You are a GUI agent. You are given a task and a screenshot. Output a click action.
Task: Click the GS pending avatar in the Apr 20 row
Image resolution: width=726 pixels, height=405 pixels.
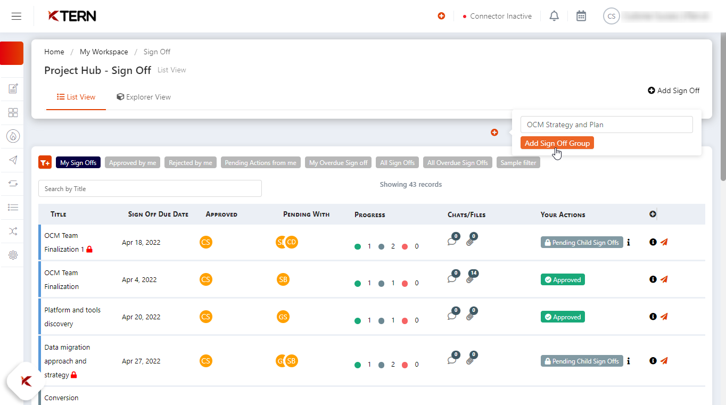283,317
